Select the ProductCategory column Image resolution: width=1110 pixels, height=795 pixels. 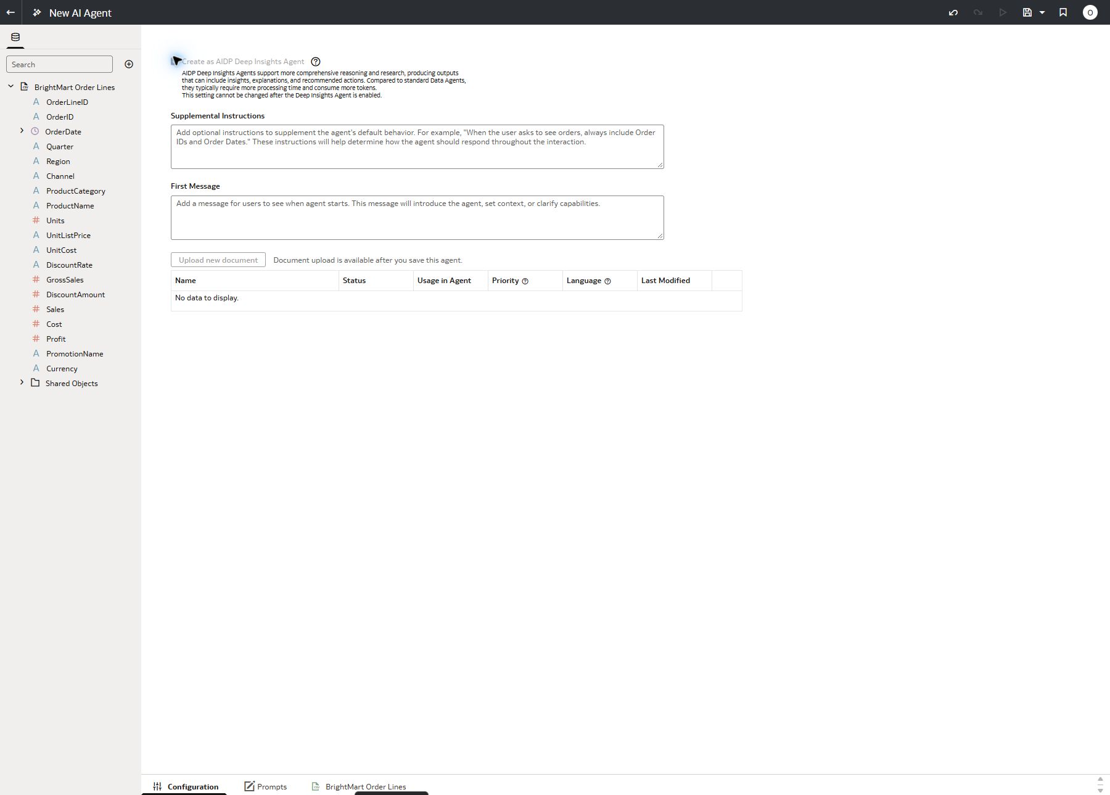tap(76, 191)
